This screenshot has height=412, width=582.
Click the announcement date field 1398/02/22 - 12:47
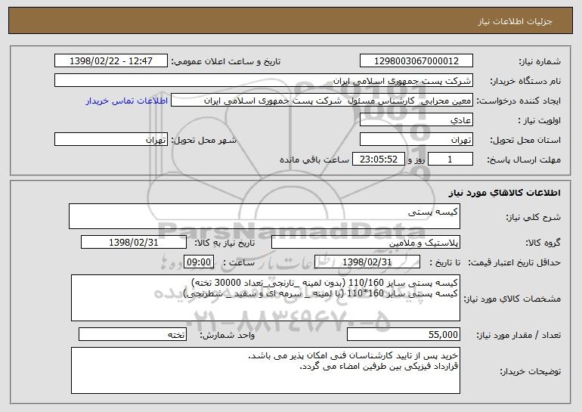111,60
